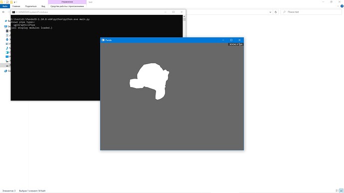Switch to large thumbnails view icon

[x=342, y=191]
